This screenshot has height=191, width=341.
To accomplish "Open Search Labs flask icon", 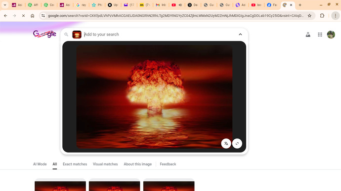I will click(308, 34).
